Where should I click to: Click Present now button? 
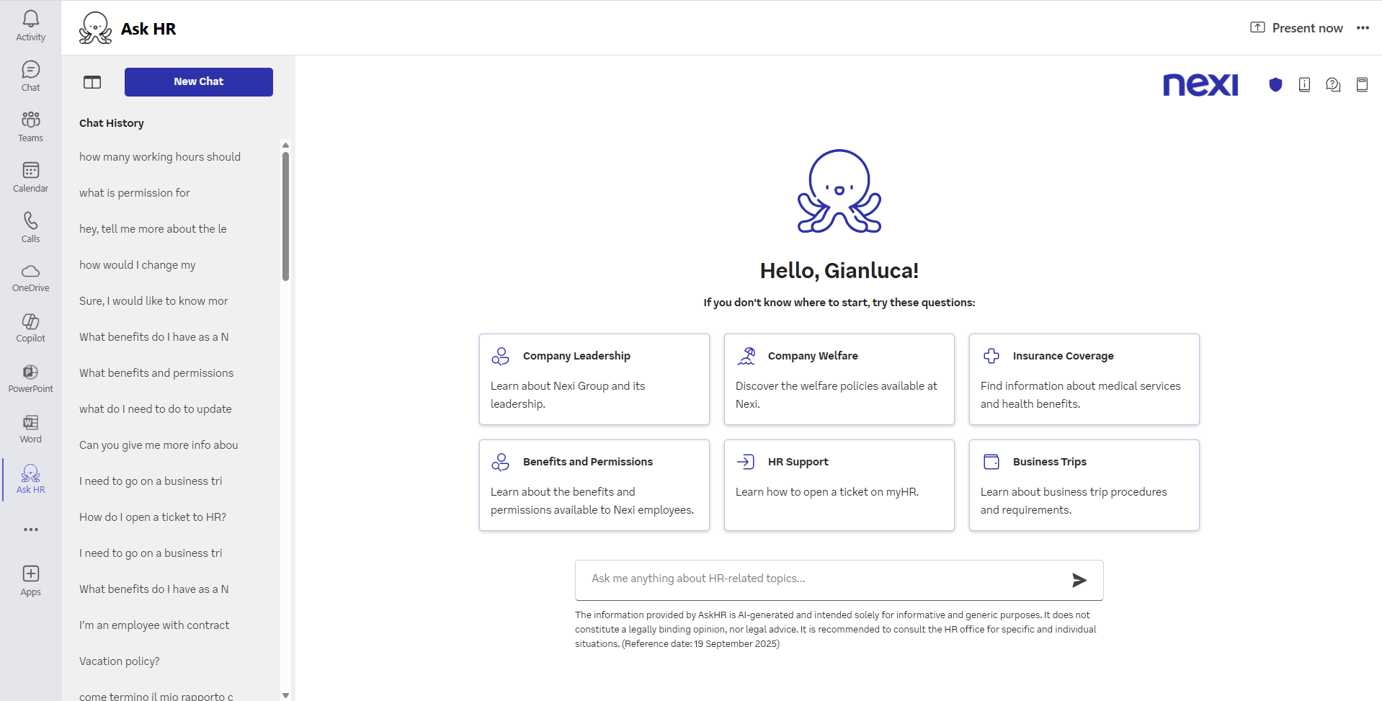[1296, 28]
